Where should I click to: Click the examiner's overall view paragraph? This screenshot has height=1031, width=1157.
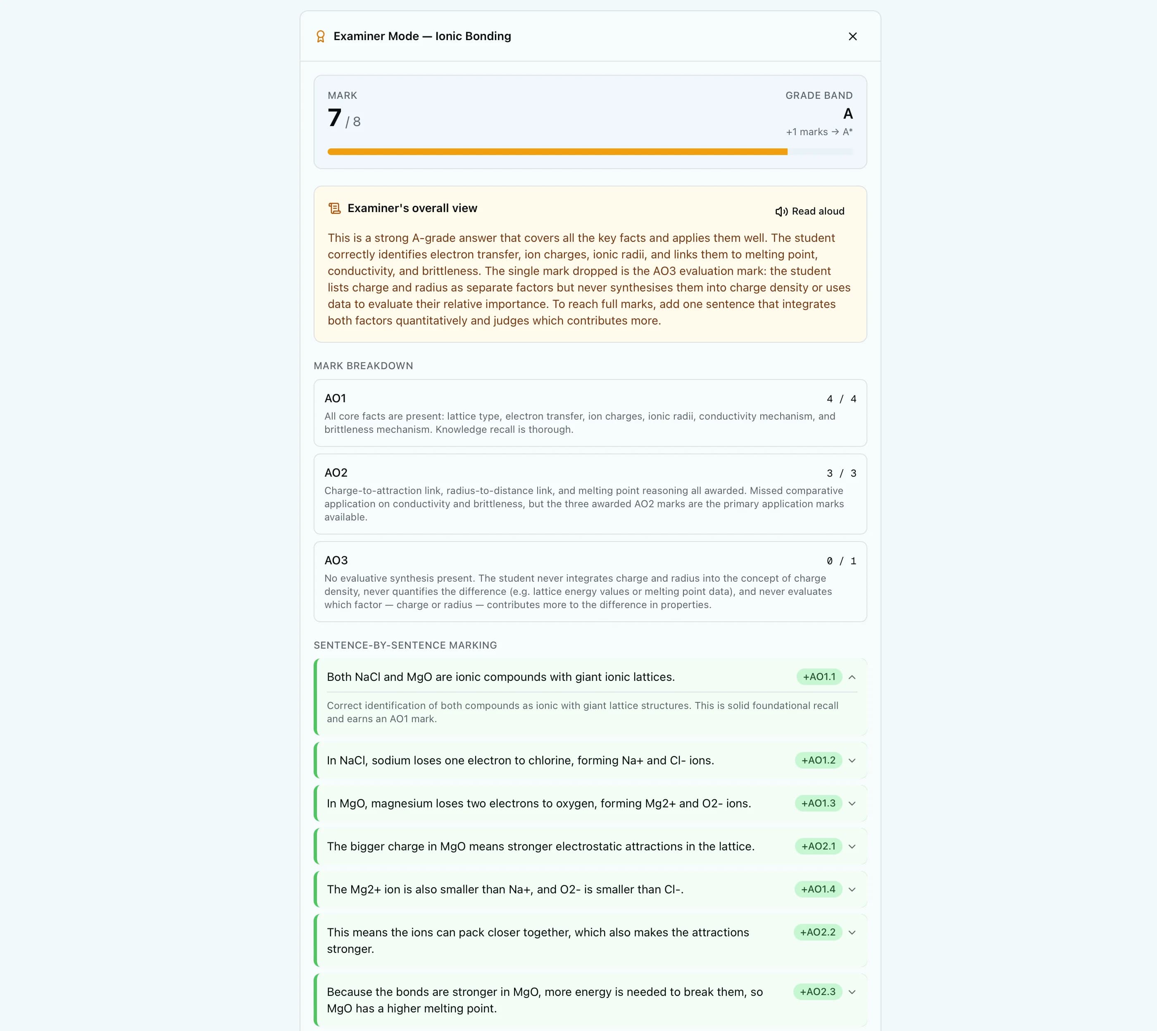(x=589, y=279)
